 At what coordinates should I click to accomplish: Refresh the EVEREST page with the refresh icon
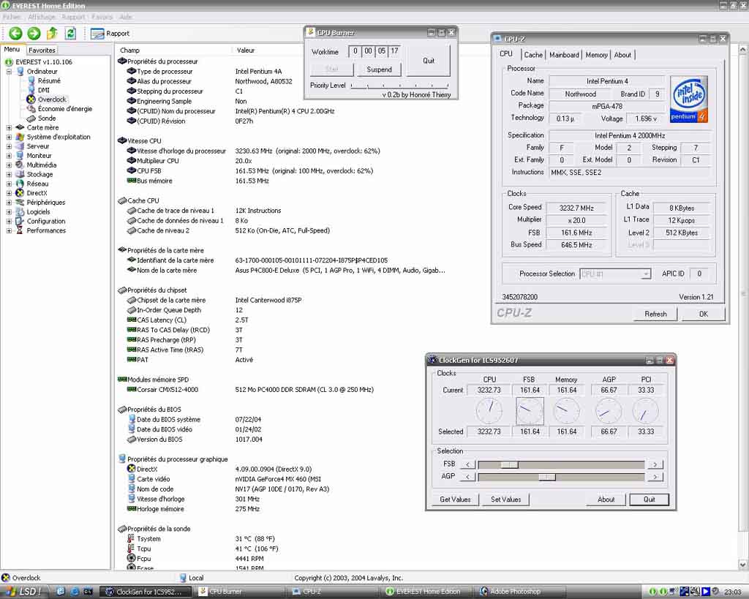pyautogui.click(x=70, y=34)
